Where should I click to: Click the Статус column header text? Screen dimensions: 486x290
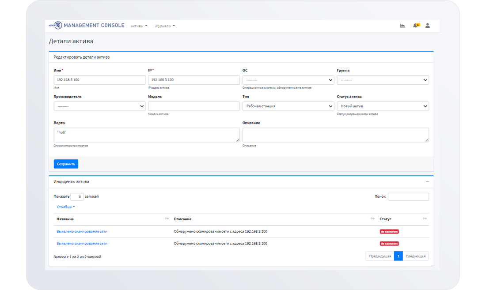pyautogui.click(x=386, y=219)
